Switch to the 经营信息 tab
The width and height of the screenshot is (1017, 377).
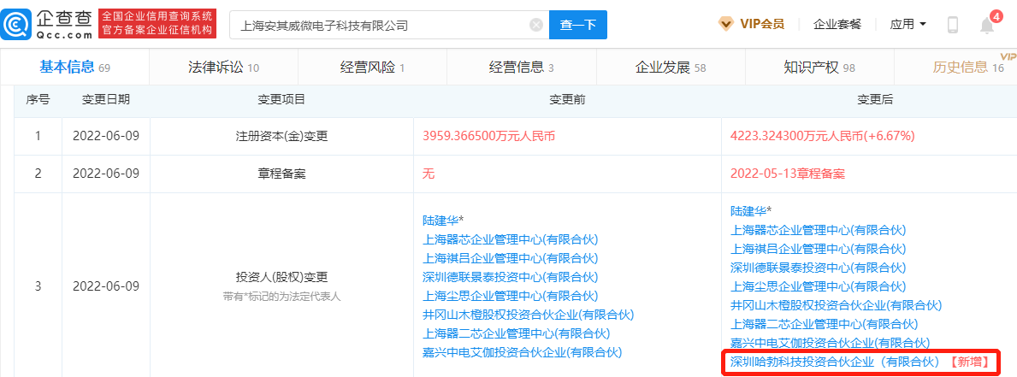[522, 67]
